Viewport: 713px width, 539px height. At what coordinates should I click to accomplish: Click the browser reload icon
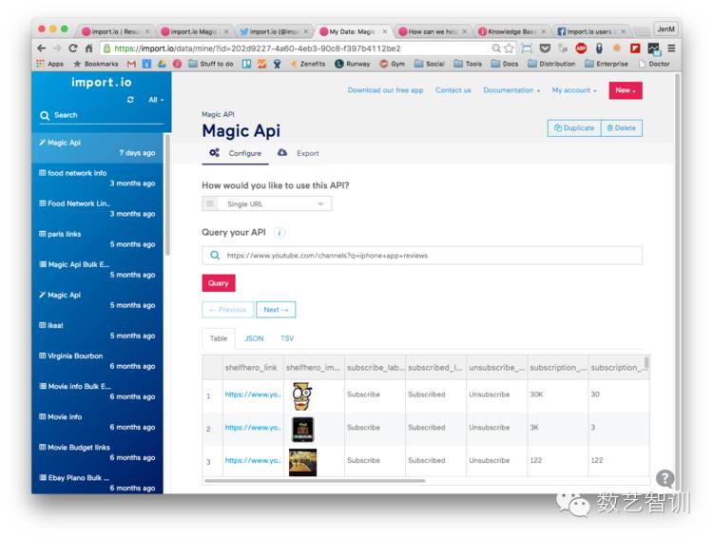point(73,48)
